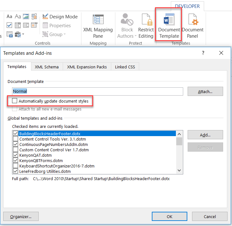
Task: Open control Properties
Action: 57,25
